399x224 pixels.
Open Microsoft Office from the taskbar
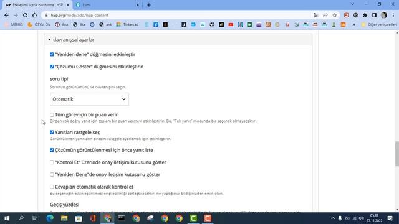(93, 218)
